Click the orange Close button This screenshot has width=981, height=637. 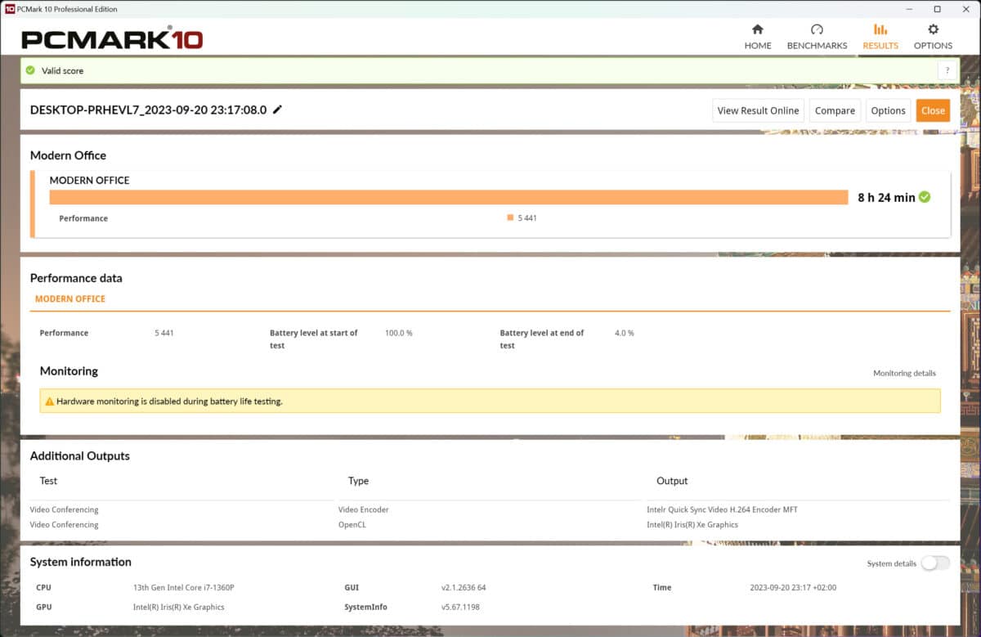pos(933,110)
